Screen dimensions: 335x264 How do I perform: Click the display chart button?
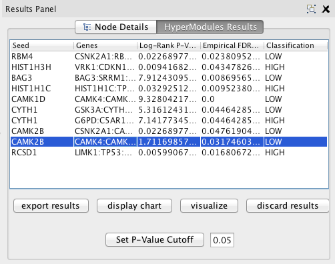click(x=134, y=206)
